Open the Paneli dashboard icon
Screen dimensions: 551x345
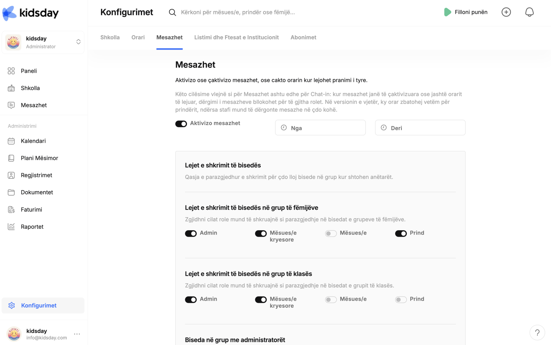click(11, 71)
